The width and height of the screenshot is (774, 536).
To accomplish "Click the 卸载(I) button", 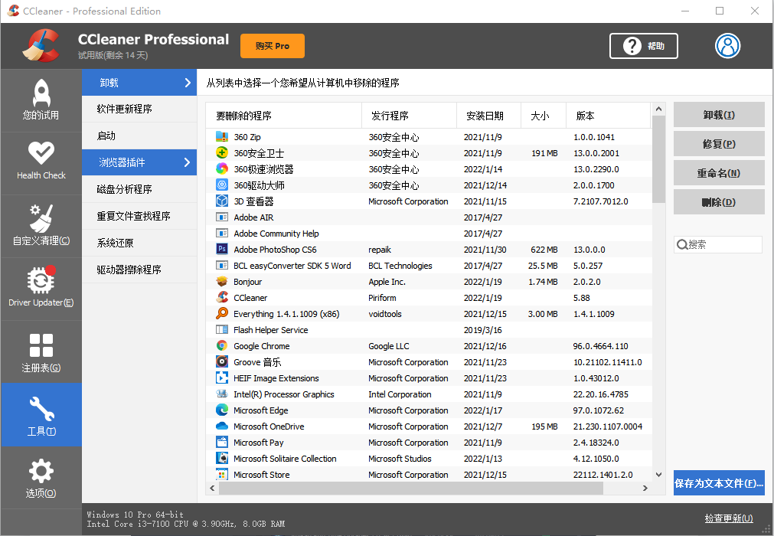I will (x=719, y=115).
